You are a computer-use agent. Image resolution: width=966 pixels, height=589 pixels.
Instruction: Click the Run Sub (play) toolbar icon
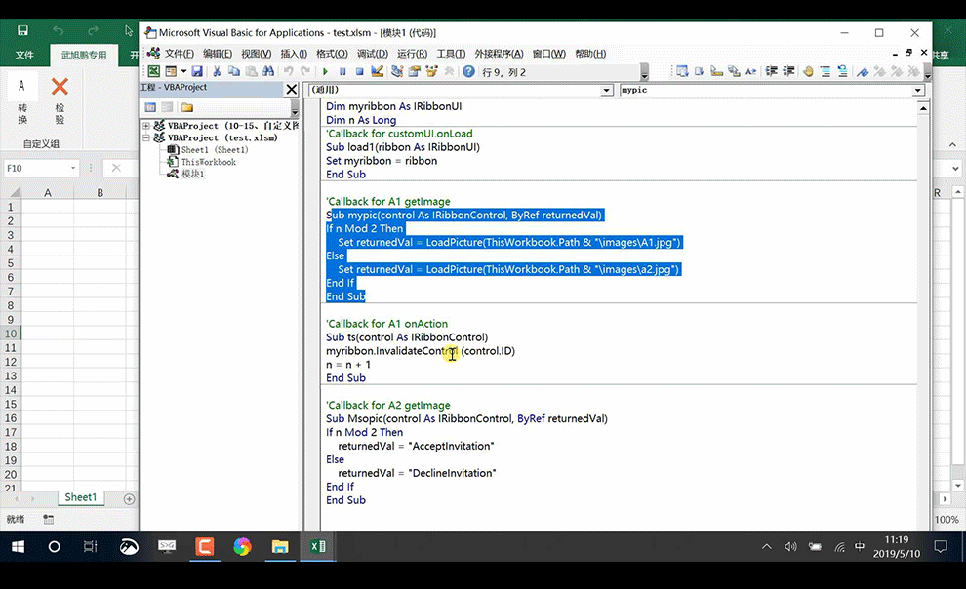325,71
